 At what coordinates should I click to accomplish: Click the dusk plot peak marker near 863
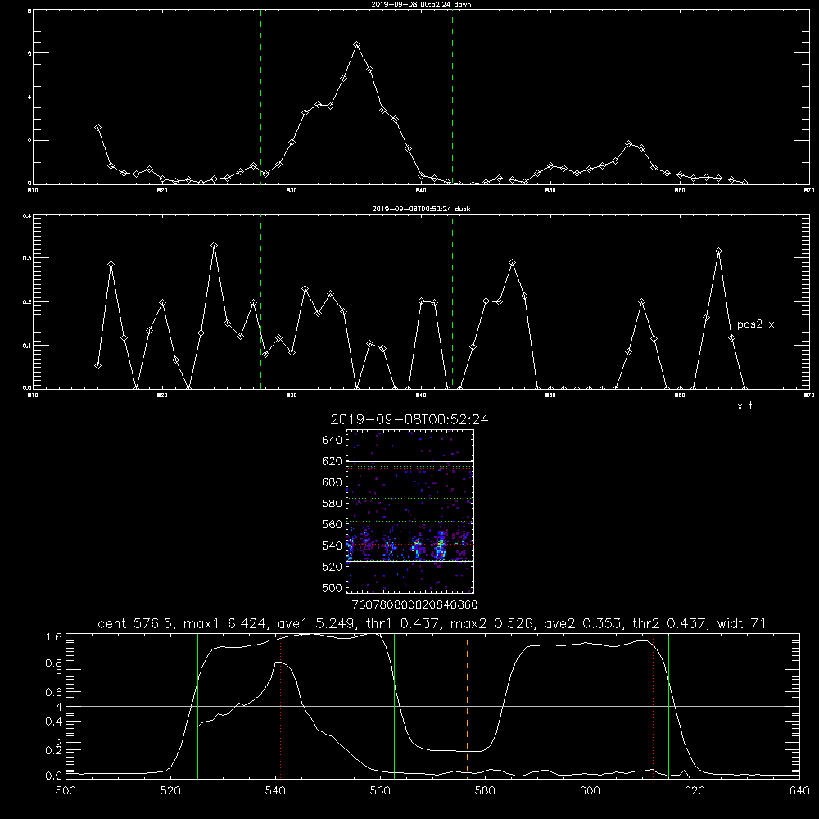click(719, 251)
